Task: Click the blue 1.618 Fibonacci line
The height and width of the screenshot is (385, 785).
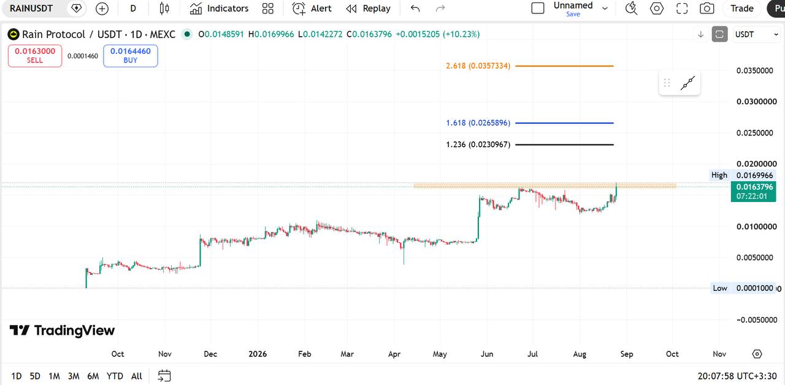Action: tap(564, 123)
